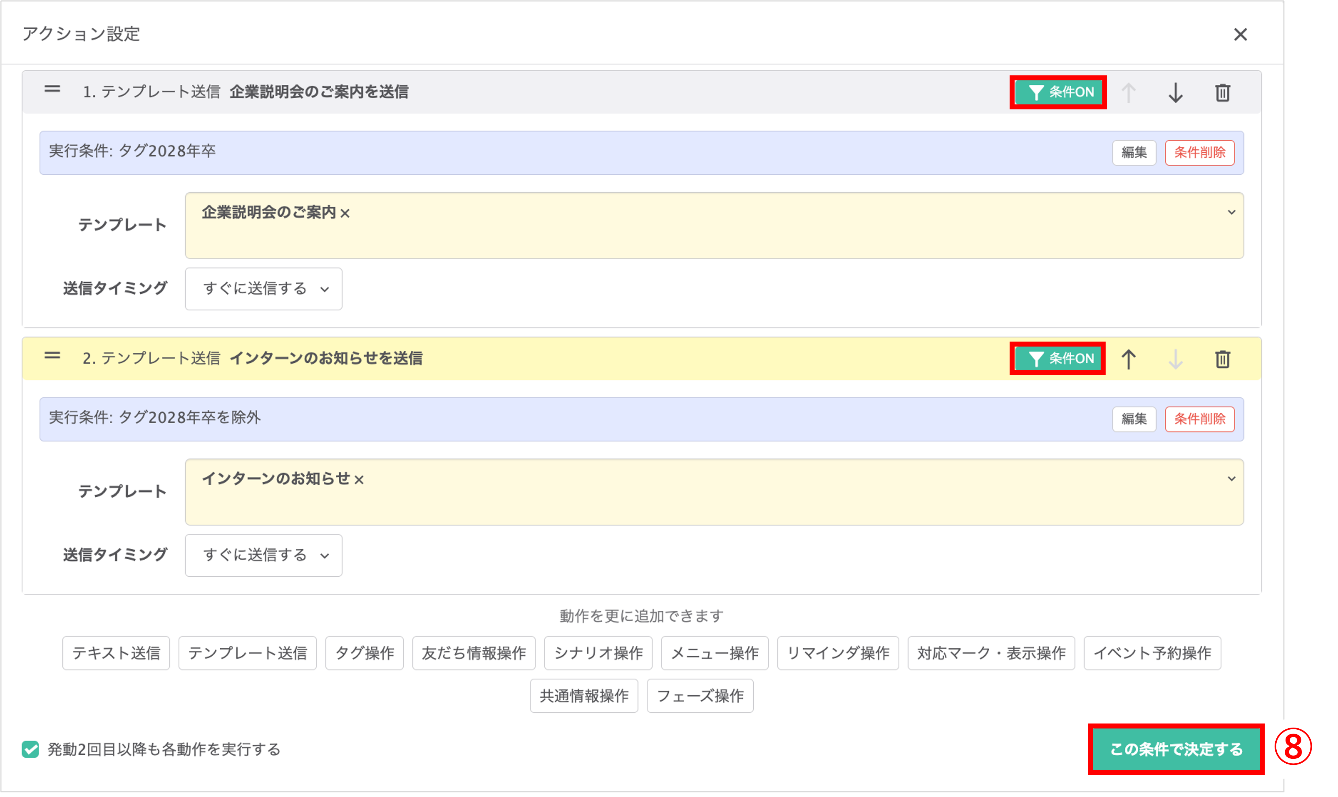Open 送信タイミング dropdown in action 1
The image size is (1338, 797).
point(263,289)
